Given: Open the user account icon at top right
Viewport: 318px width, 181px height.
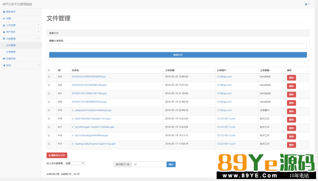Looking at the screenshot, I should tap(307, 4).
